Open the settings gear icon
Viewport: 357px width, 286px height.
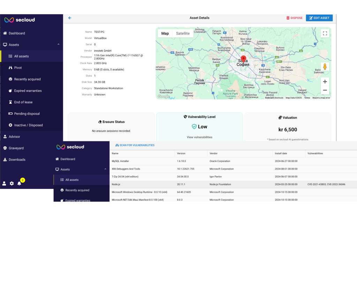click(12, 183)
